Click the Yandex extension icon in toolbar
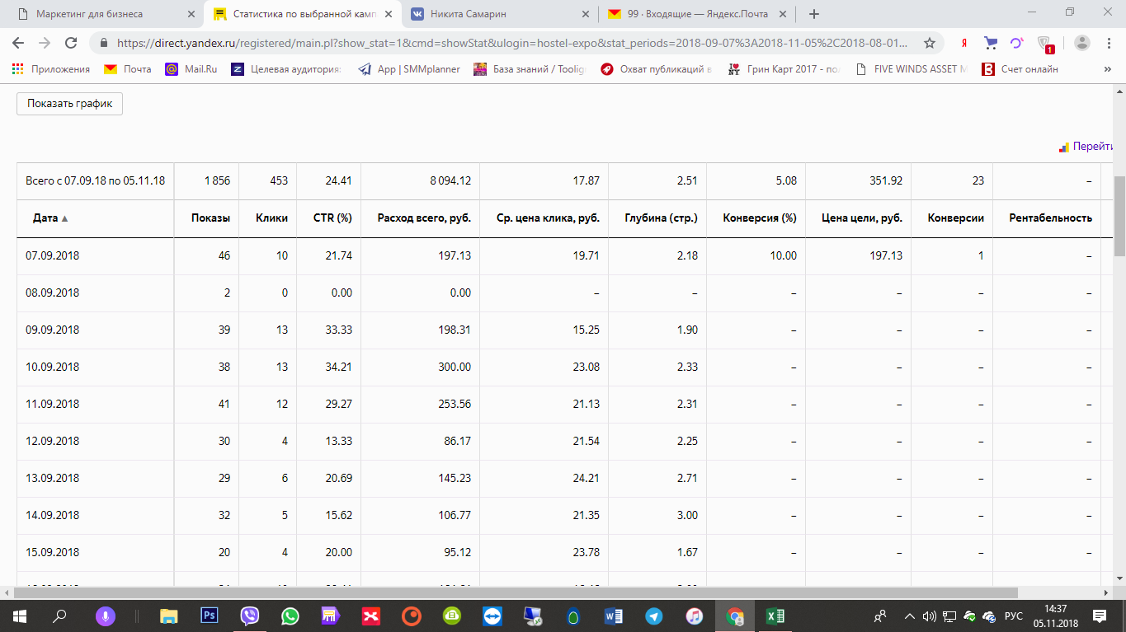 tap(964, 43)
